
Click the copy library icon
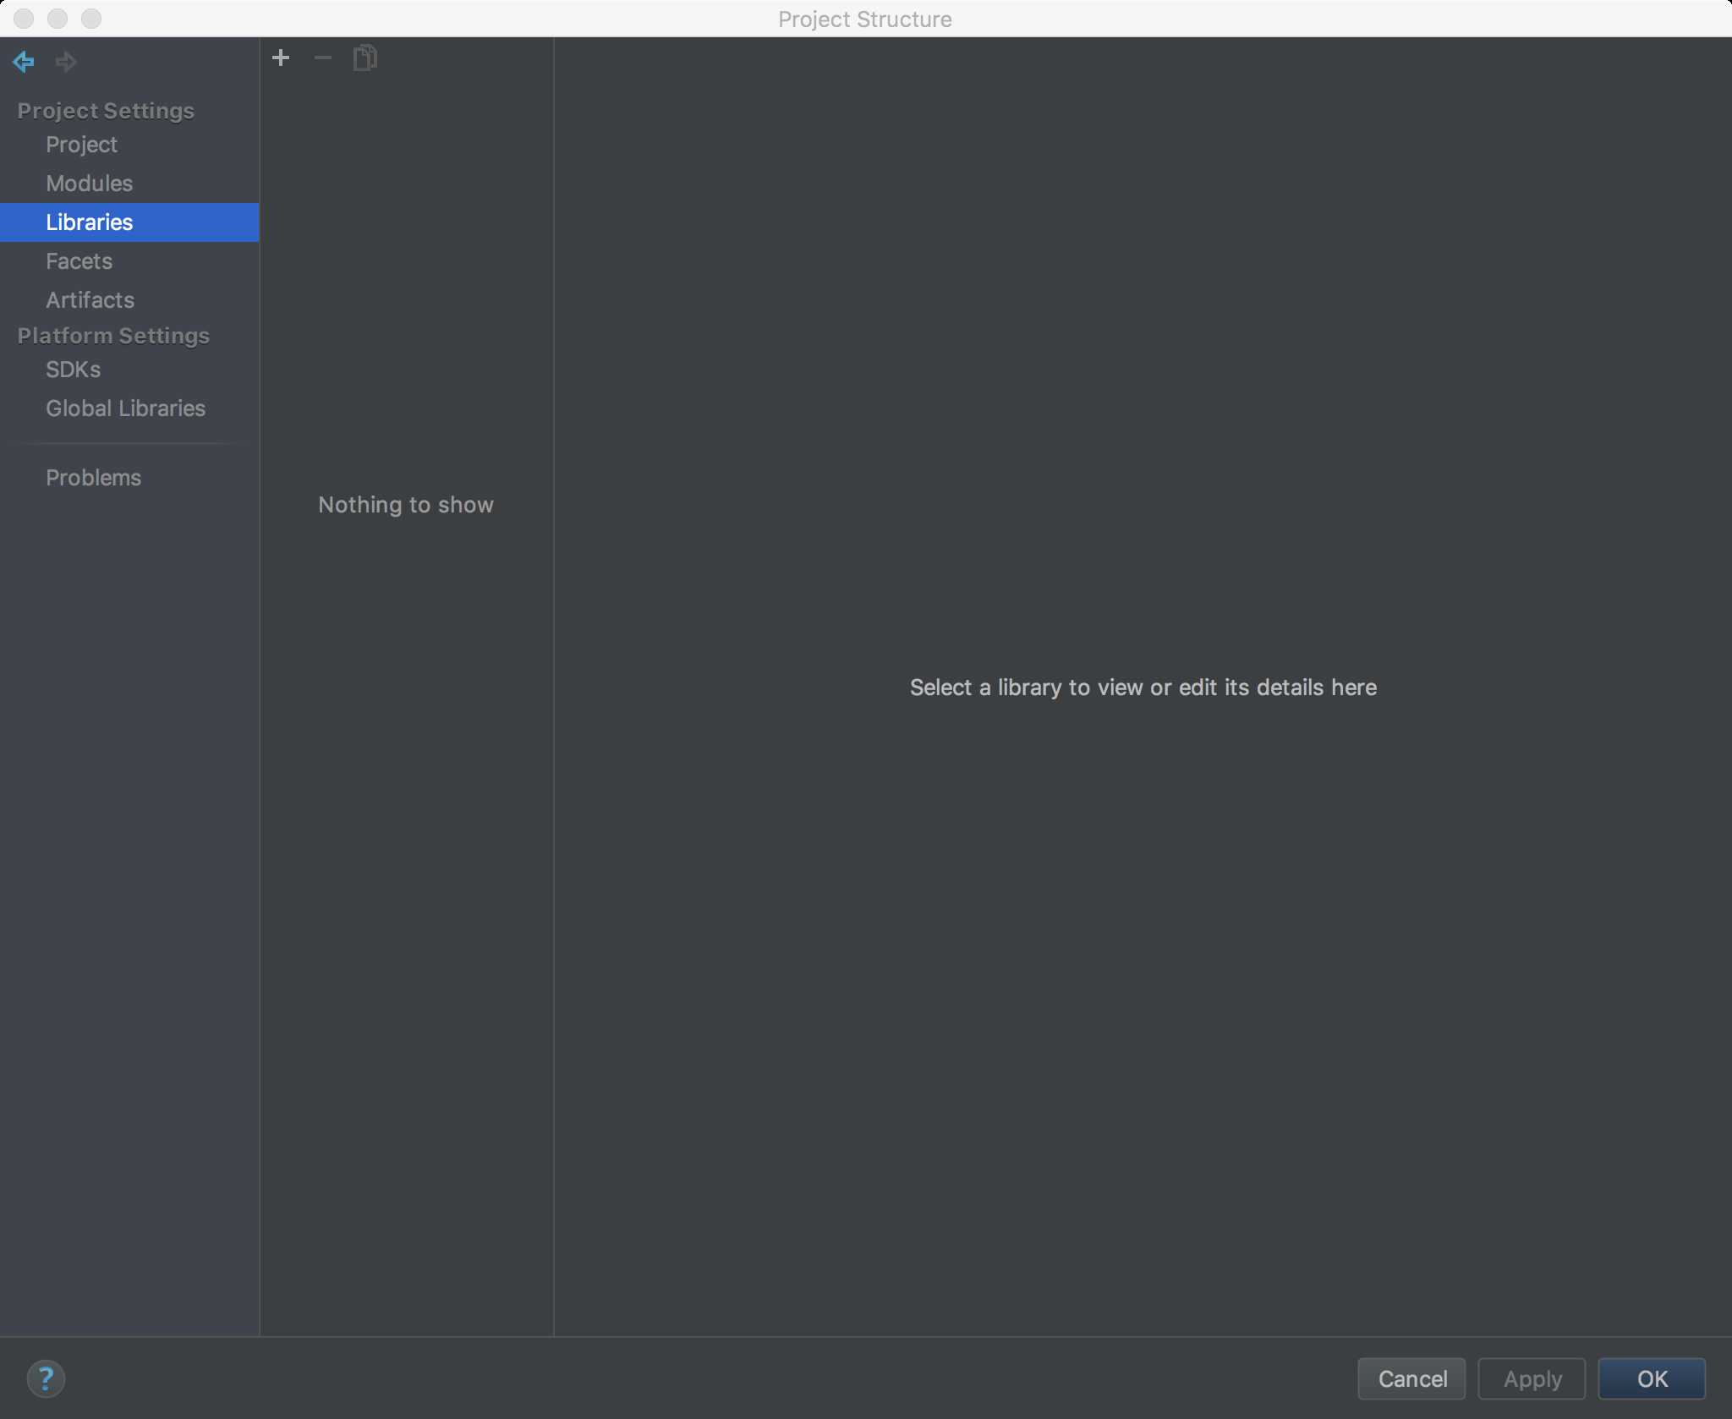(365, 56)
